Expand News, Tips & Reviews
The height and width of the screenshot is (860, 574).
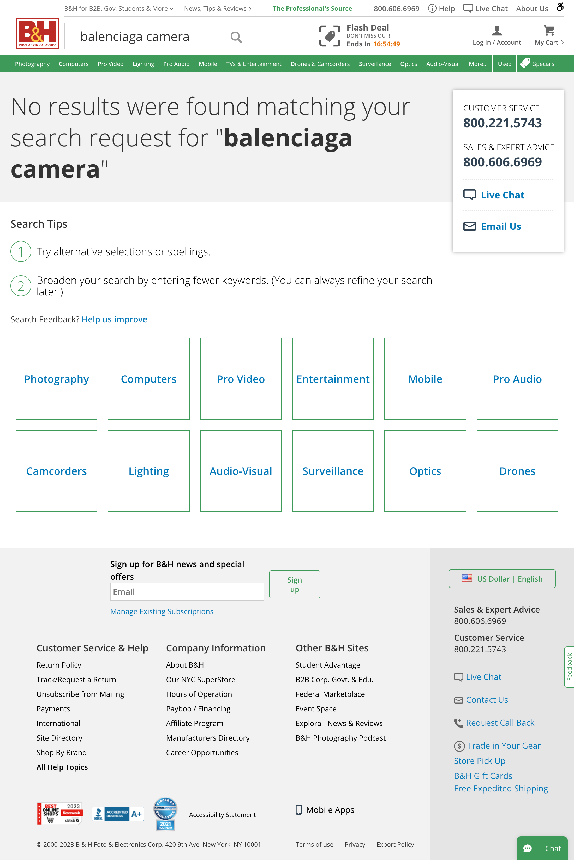click(217, 8)
